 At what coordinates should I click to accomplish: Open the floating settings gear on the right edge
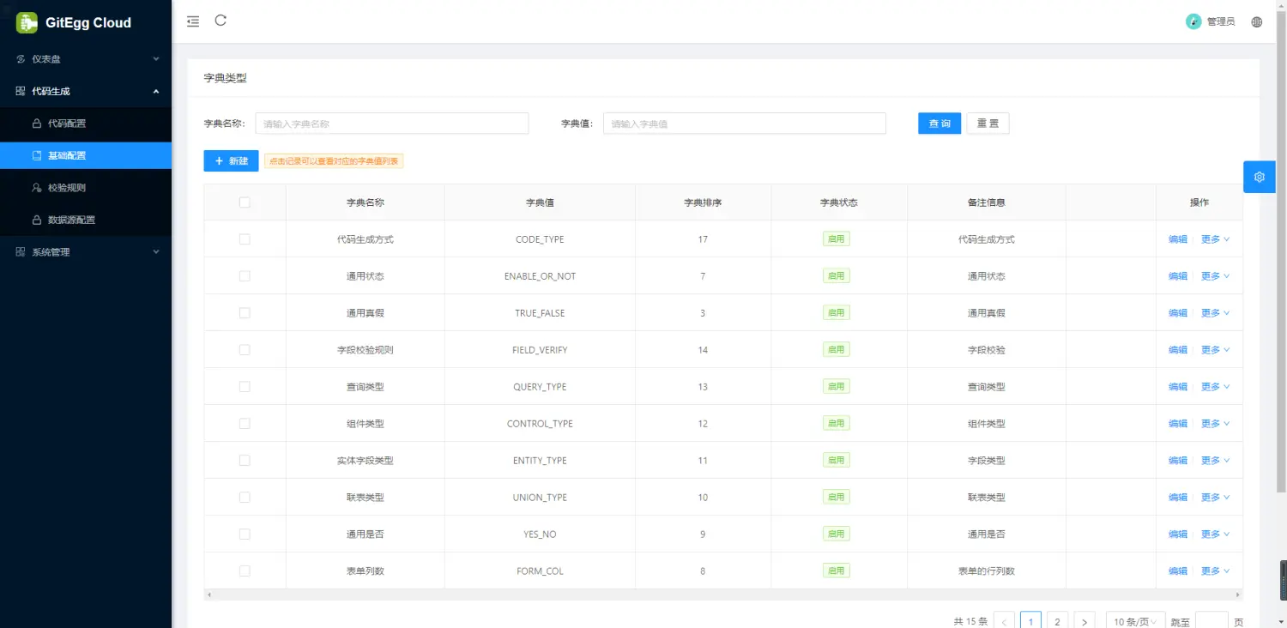[x=1259, y=177]
